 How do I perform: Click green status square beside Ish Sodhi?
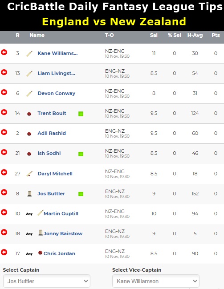(x=81, y=154)
